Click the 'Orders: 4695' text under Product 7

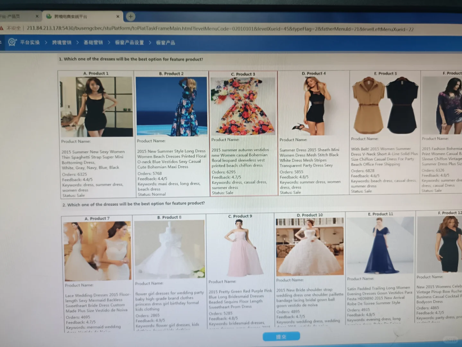(x=78, y=317)
